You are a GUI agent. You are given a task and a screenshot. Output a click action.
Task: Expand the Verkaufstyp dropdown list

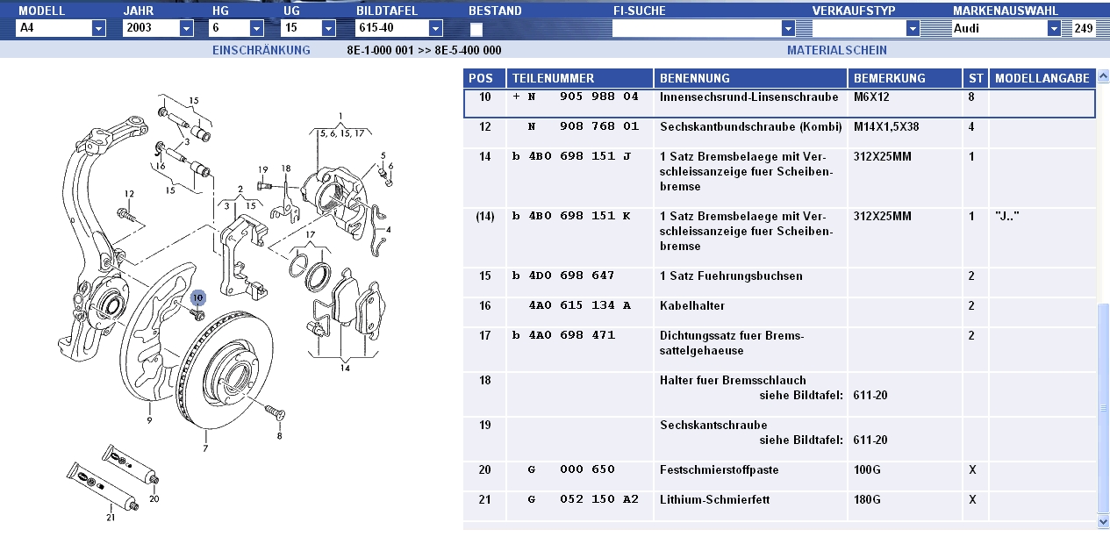[x=913, y=28]
